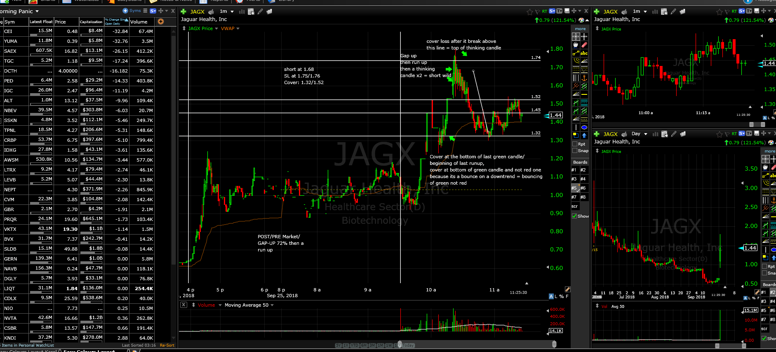The width and height of the screenshot is (776, 352).
Task: Open the notes icon next to the pencil in main chart
Action: 269,12
